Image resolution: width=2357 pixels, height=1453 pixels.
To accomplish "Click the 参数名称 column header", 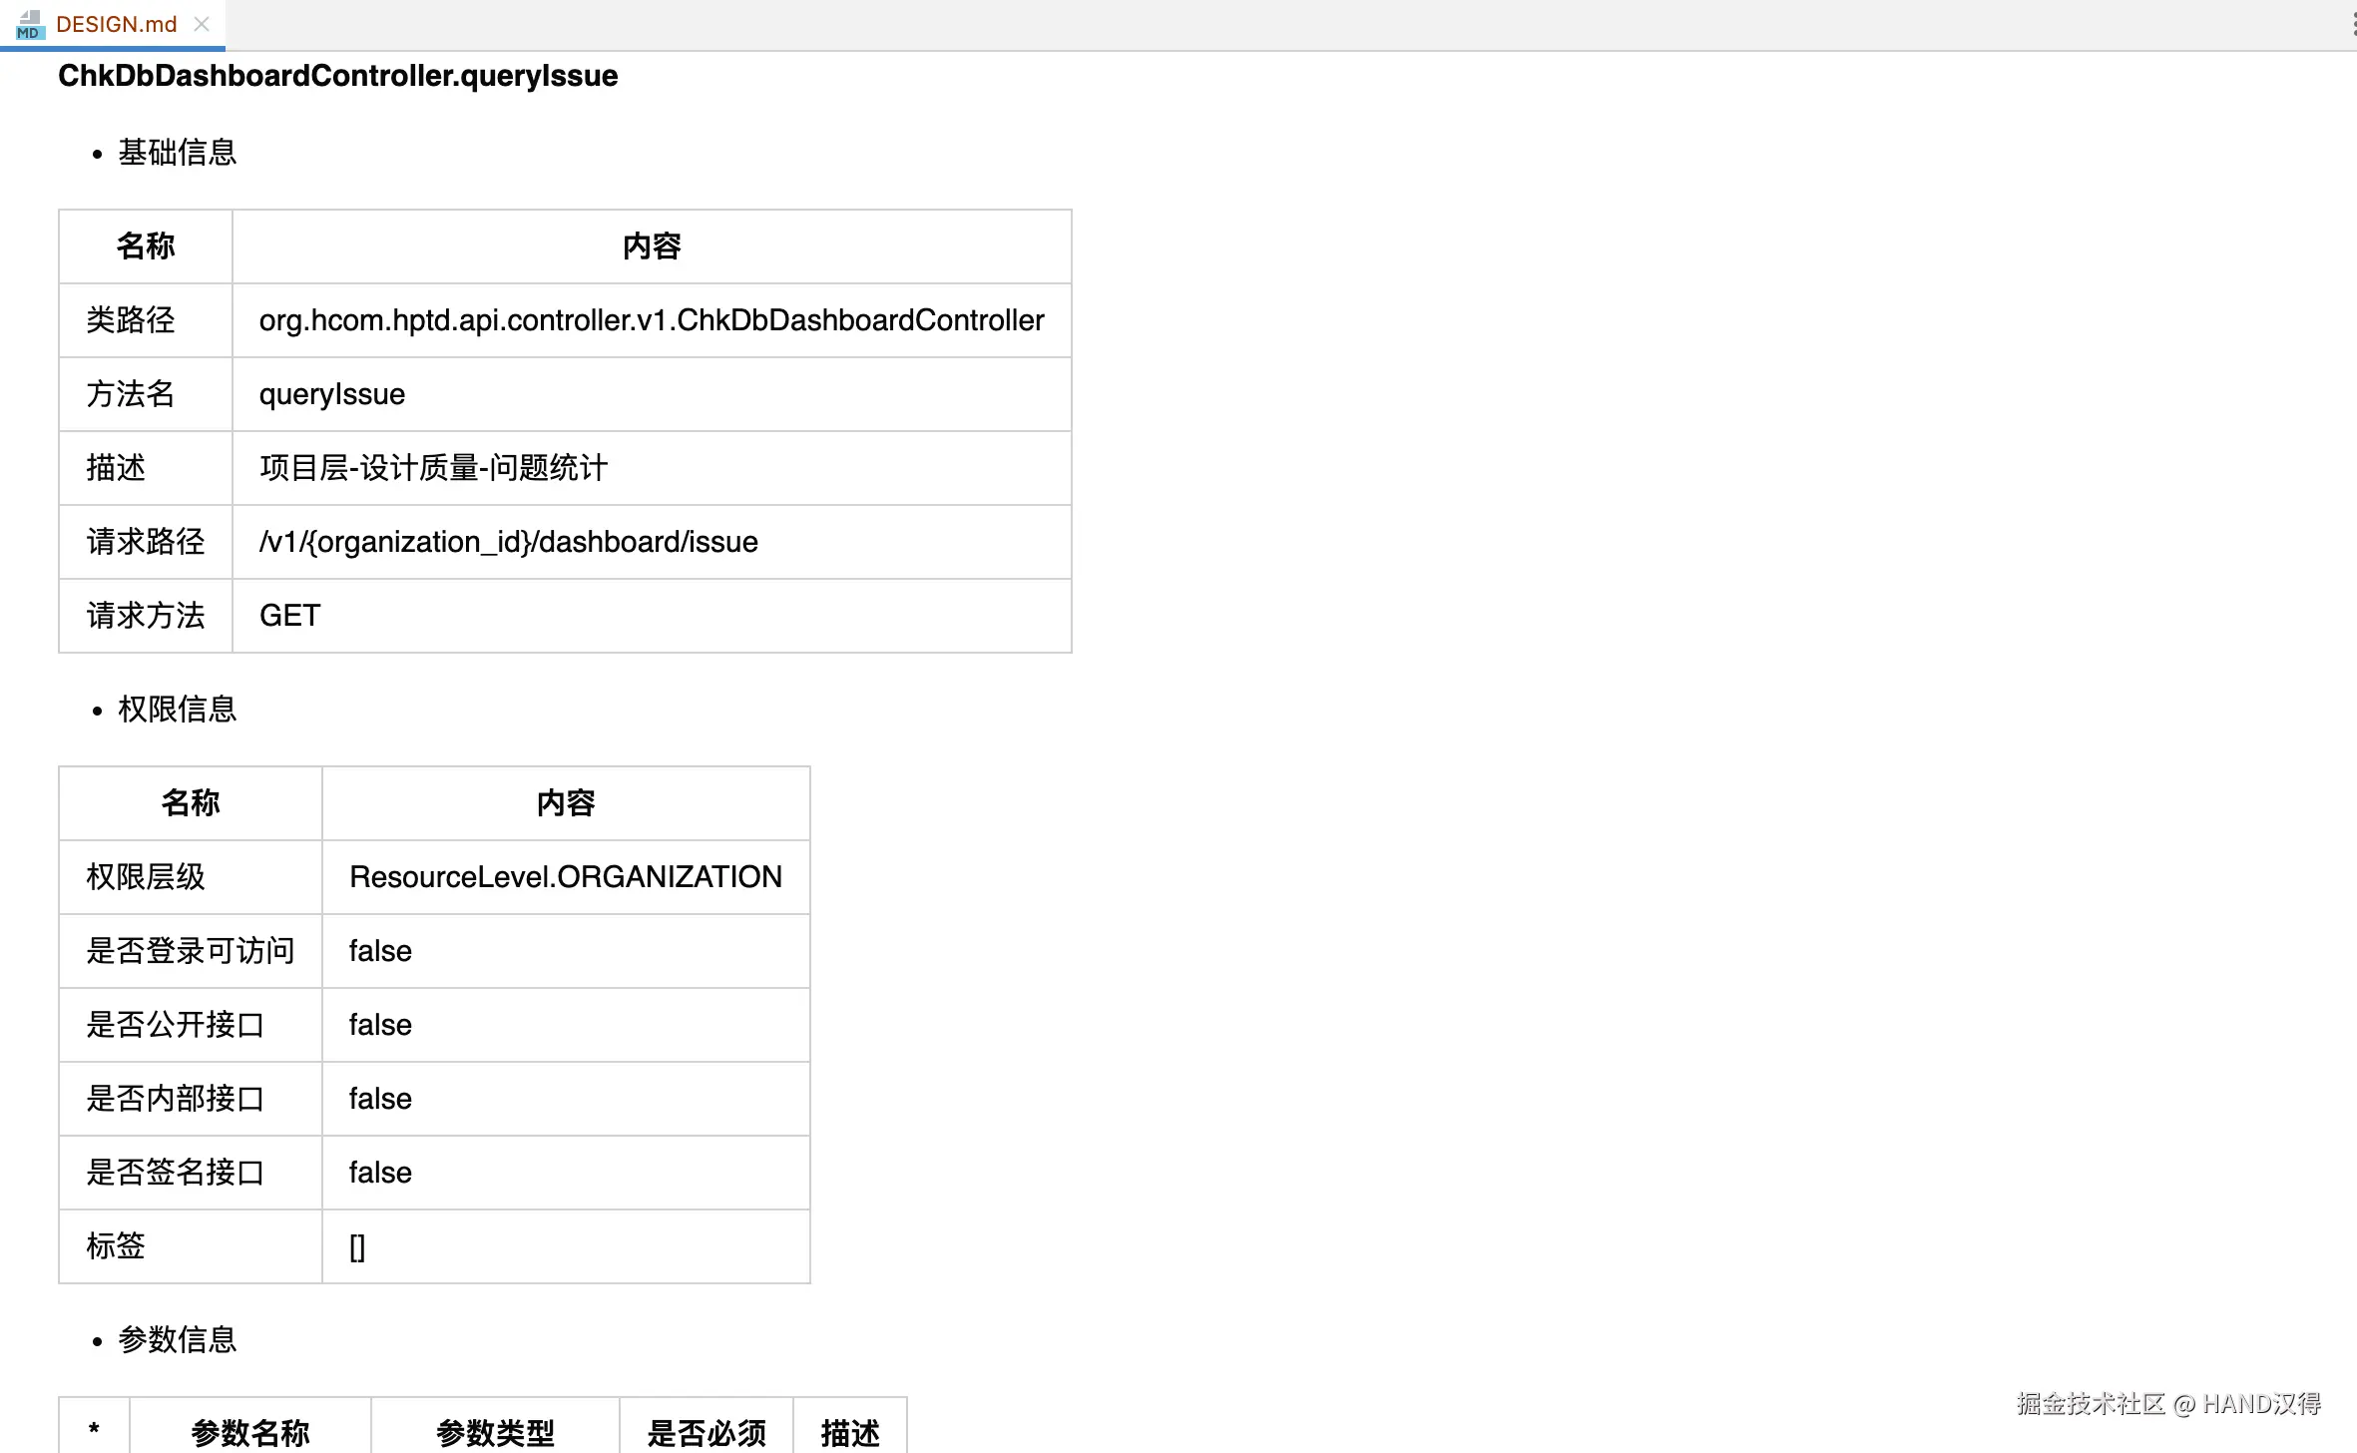I will 249,1433.
